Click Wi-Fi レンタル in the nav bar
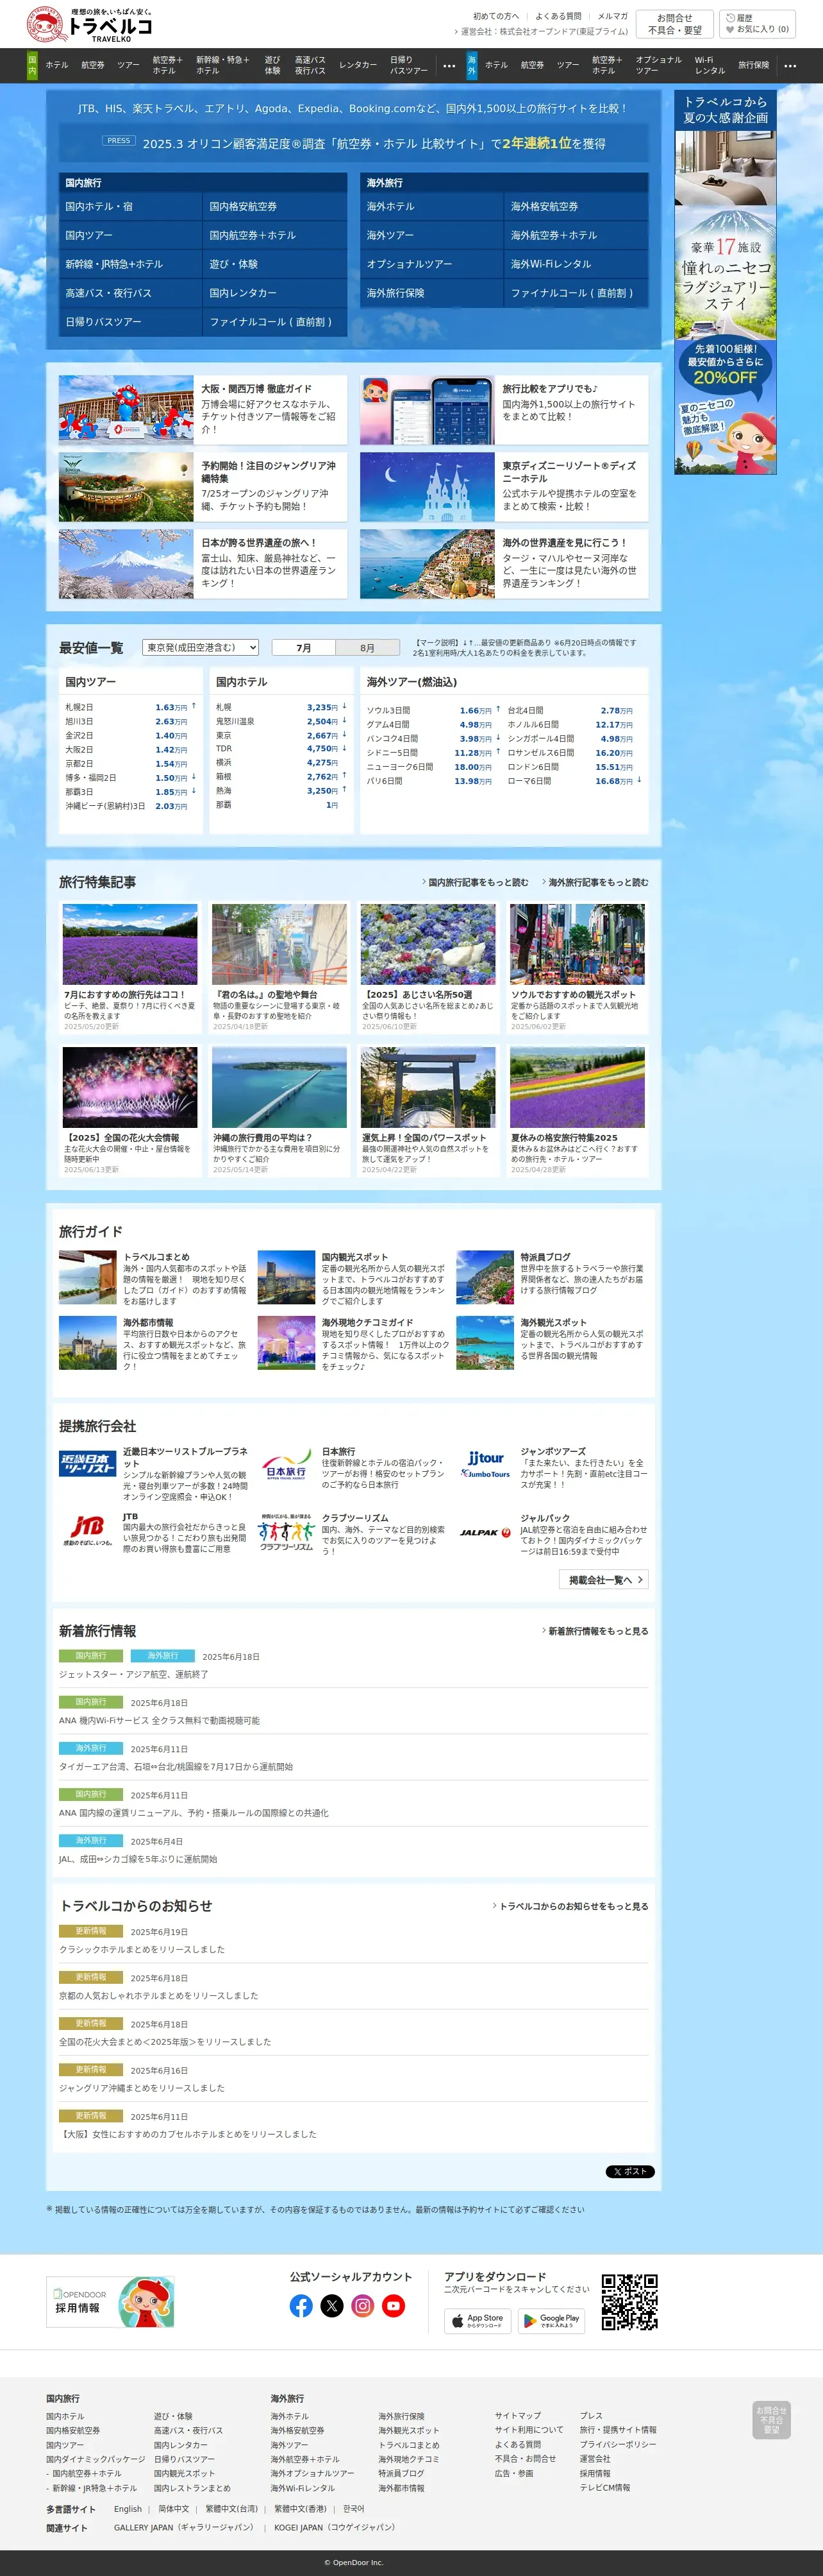The image size is (823, 2576). [x=709, y=65]
